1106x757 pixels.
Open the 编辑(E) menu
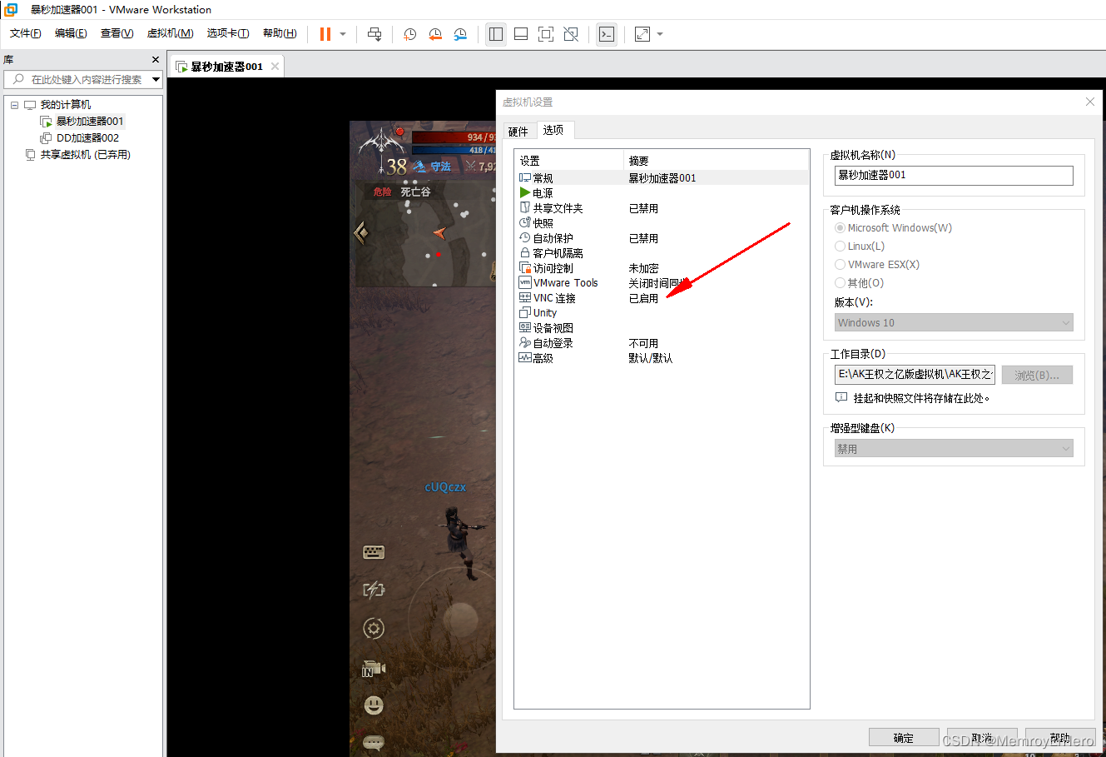(x=71, y=33)
